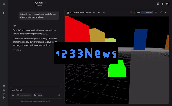The width and height of the screenshot is (172, 106).
Task: Click the blue building in preview
Action: (x=140, y=39)
